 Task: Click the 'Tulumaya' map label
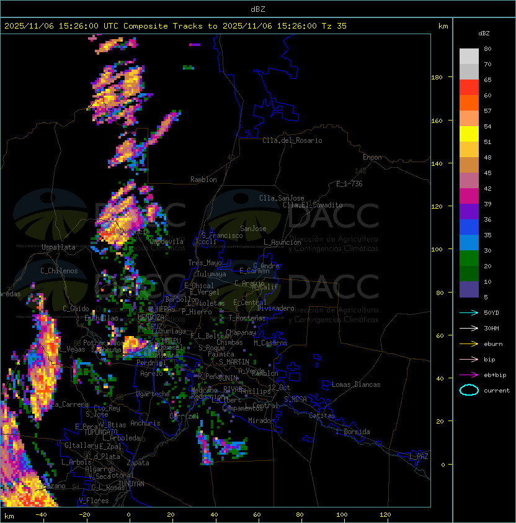(x=211, y=274)
